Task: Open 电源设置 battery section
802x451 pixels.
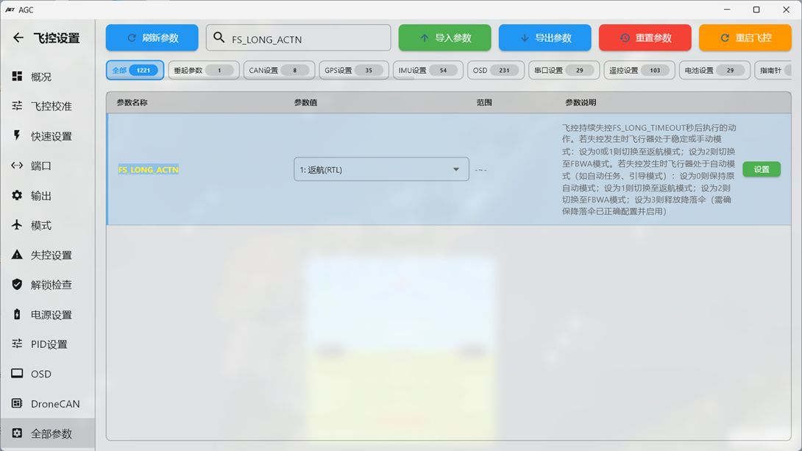Action: (51, 315)
